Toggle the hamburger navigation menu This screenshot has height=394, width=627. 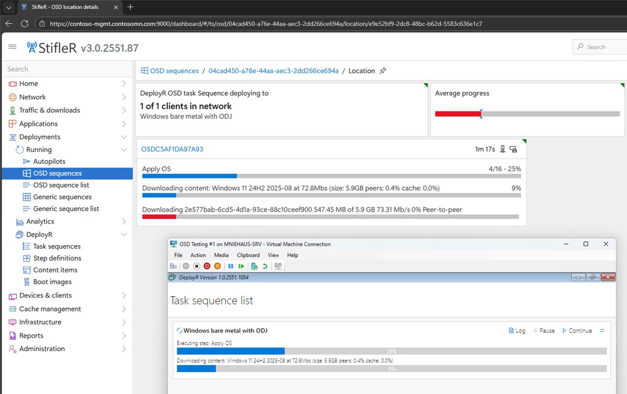13,47
